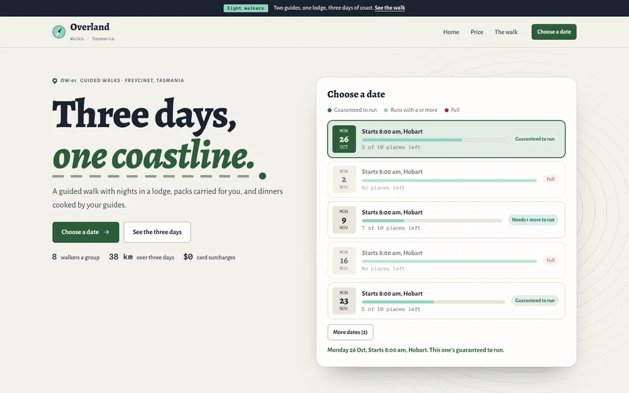The width and height of the screenshot is (629, 393).
Task: Click the Monday 26 Oct selection summary text
Action: [x=415, y=350]
